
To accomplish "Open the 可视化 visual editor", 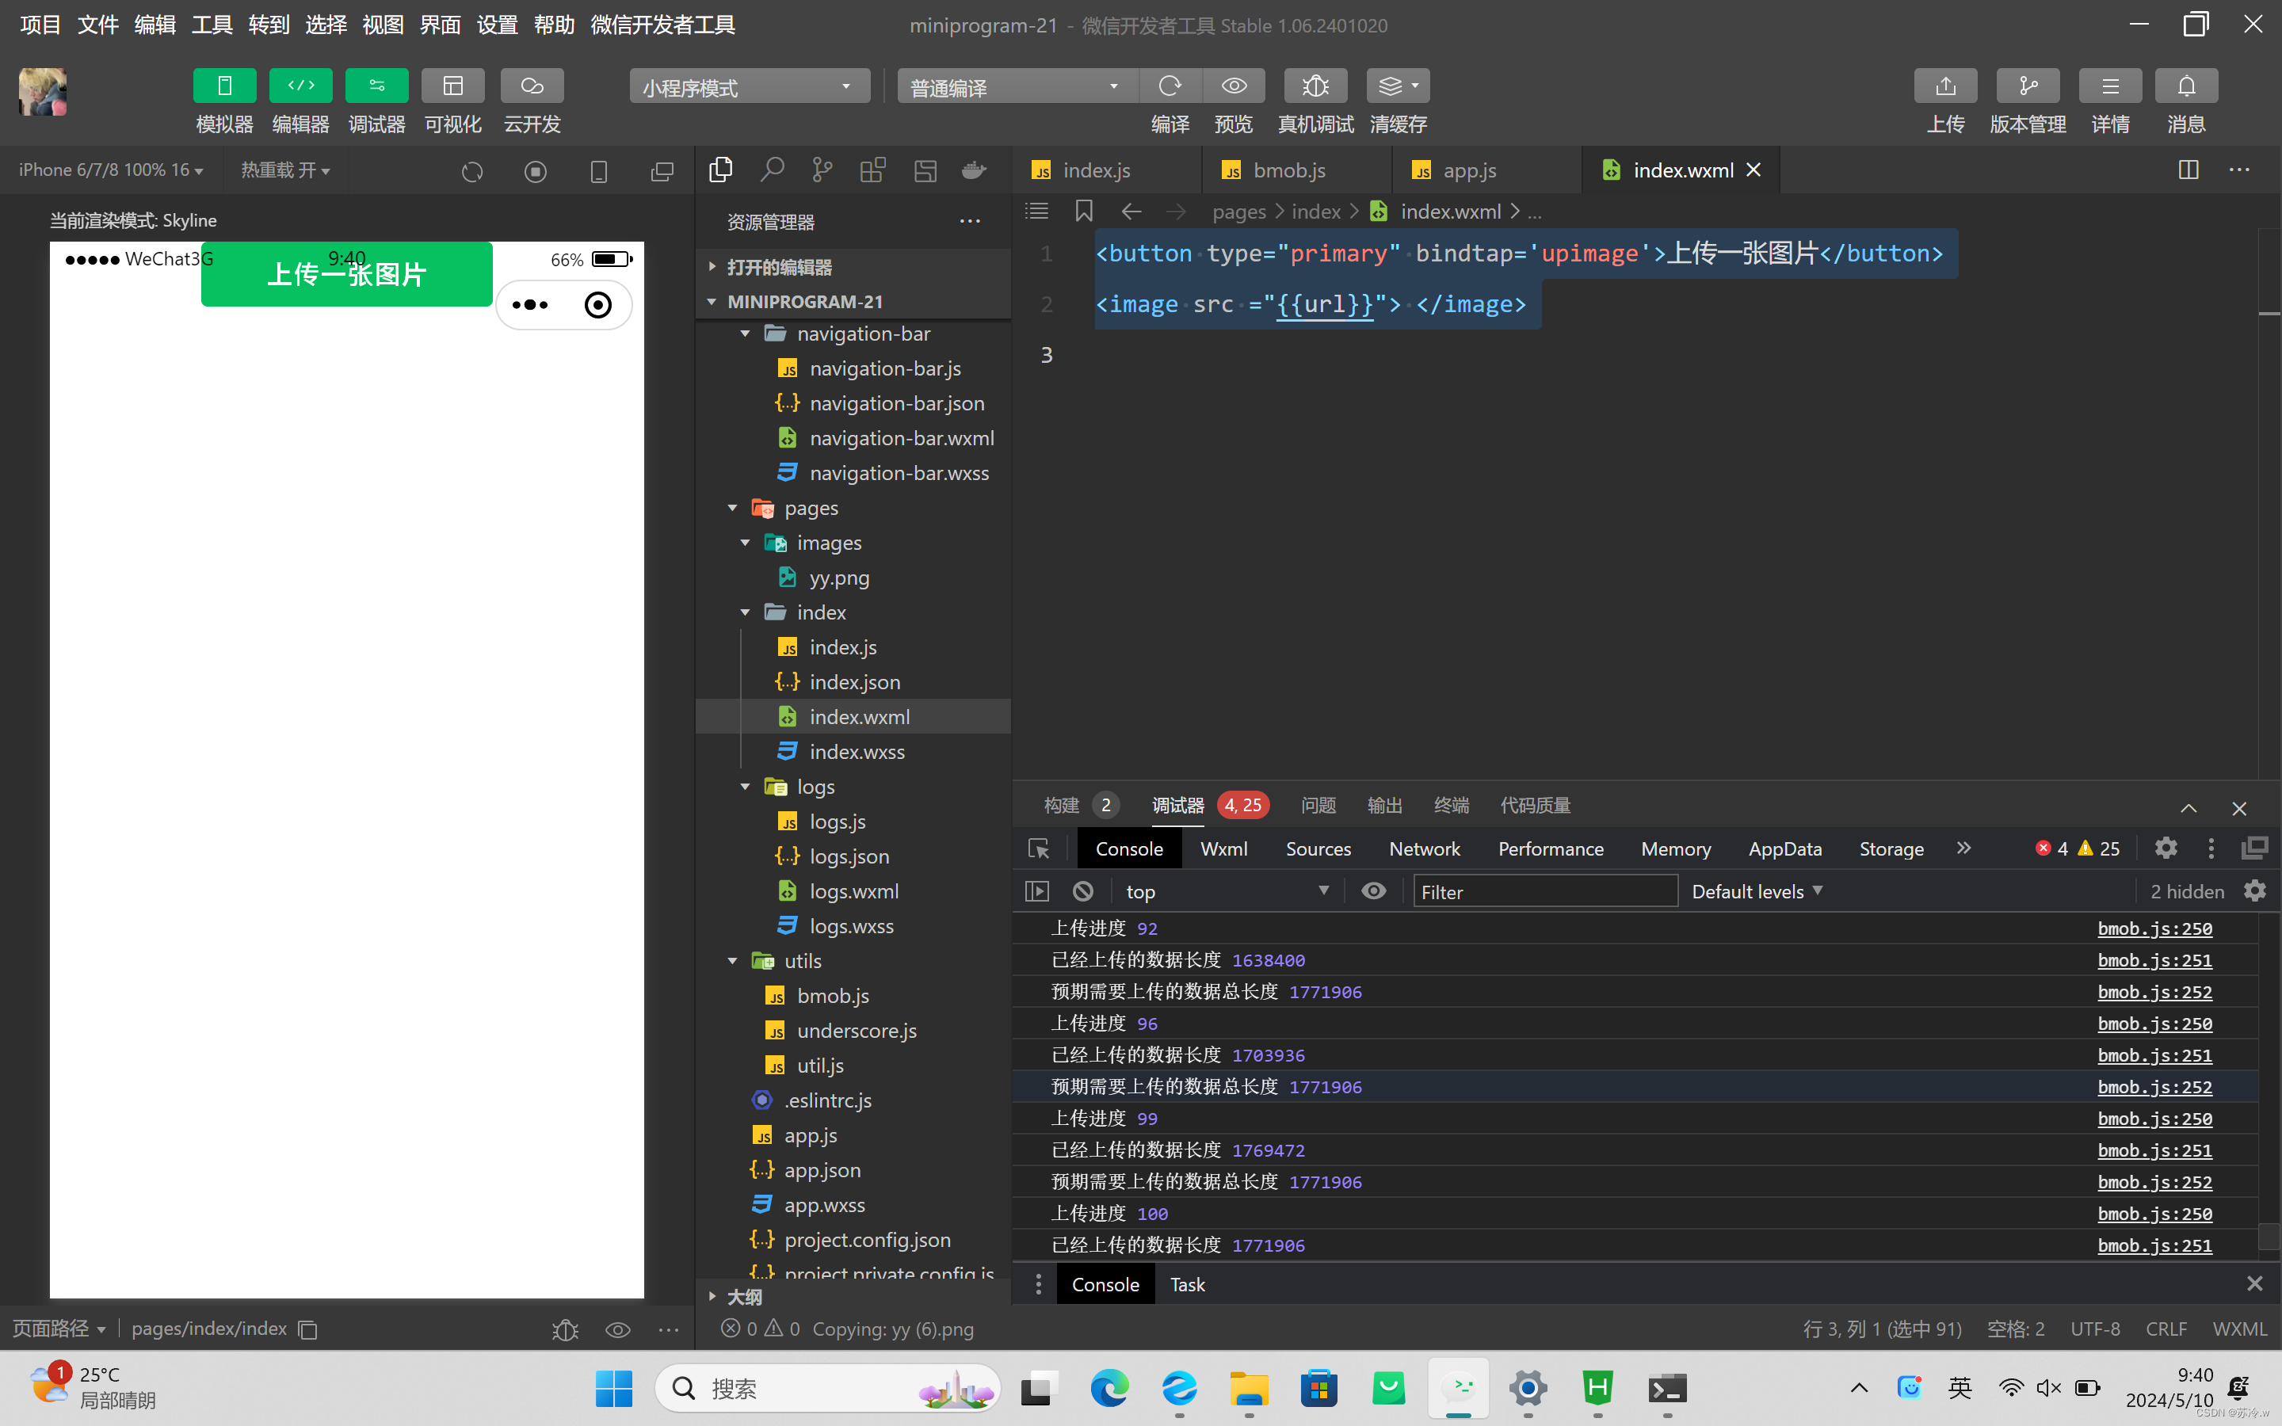I will (452, 86).
